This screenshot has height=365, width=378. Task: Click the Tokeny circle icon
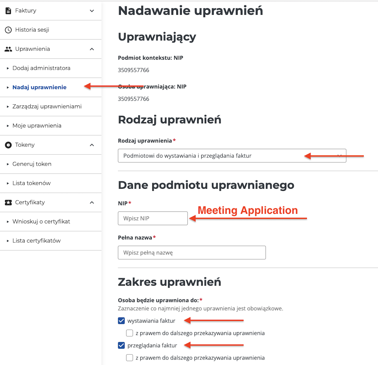coord(8,145)
